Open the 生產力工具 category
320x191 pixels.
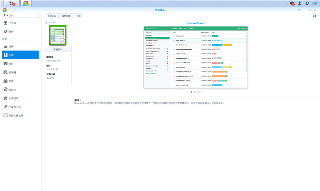pyautogui.click(x=20, y=107)
